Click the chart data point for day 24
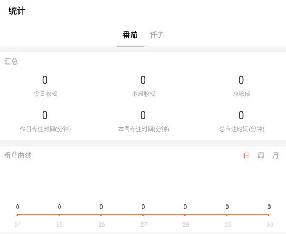Image resolution: width=286 pixels, height=234 pixels. pyautogui.click(x=17, y=215)
